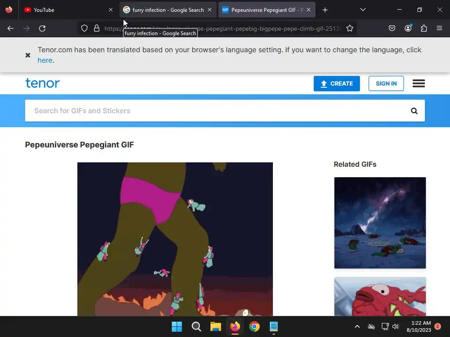This screenshot has width=450, height=337.
Task: Open the main Pepegiant GIF image
Action: click(x=175, y=239)
